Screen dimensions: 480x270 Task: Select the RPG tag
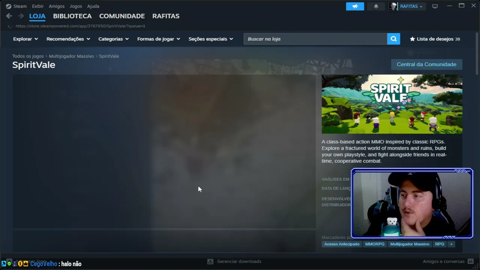pos(439,244)
